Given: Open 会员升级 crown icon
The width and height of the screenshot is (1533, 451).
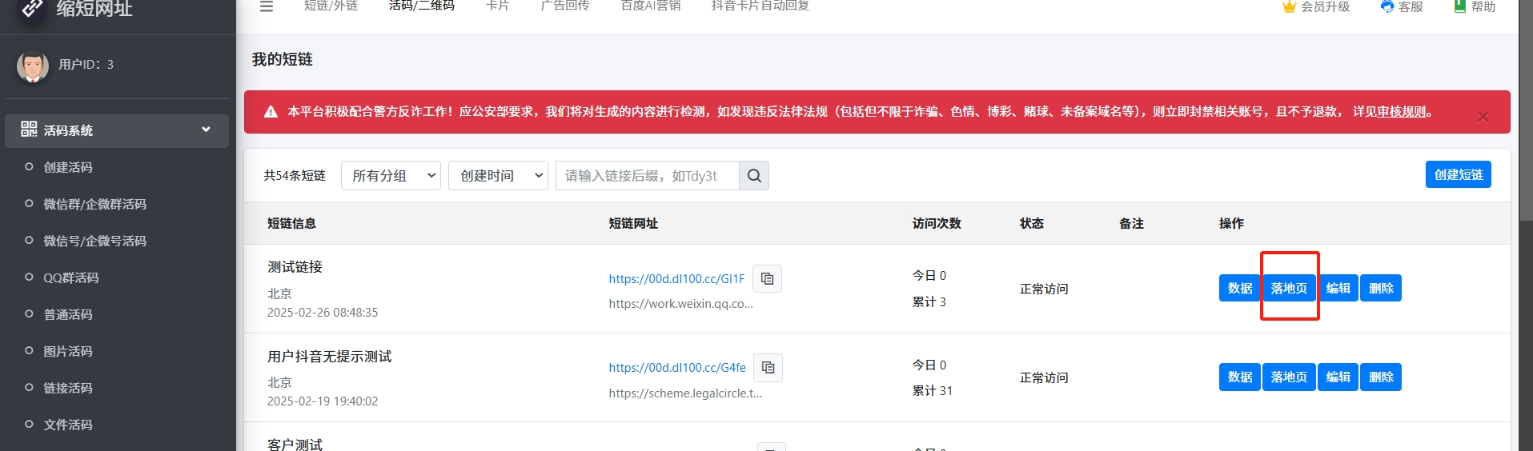Looking at the screenshot, I should (1289, 7).
